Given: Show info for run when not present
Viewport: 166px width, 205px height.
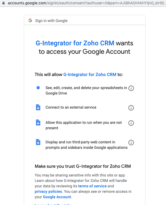Looking at the screenshot, I should [x=131, y=123].
